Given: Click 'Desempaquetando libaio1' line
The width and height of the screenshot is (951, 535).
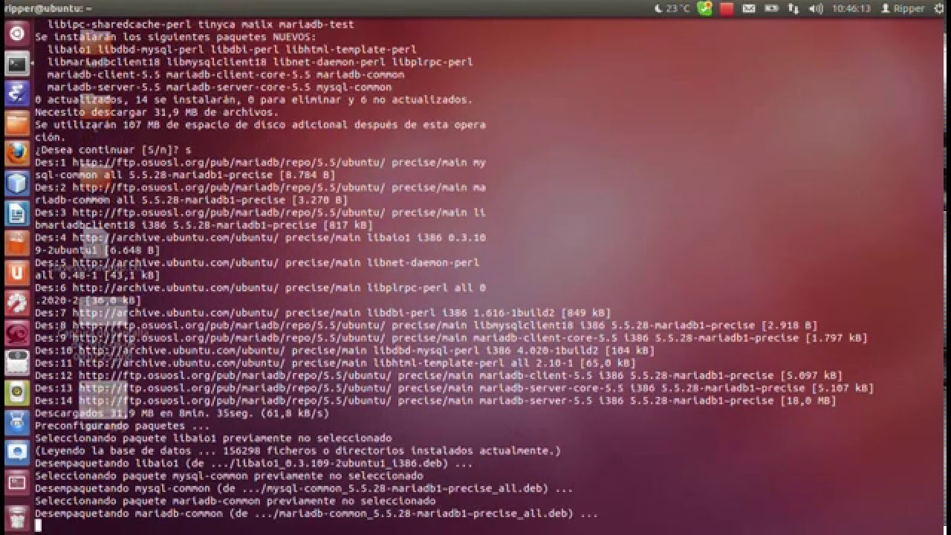Looking at the screenshot, I should [x=253, y=463].
